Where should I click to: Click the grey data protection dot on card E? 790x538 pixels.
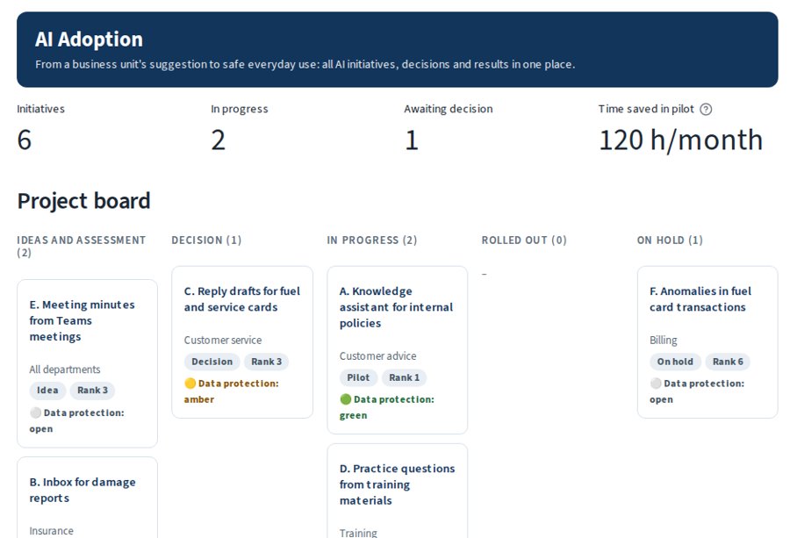tap(35, 413)
